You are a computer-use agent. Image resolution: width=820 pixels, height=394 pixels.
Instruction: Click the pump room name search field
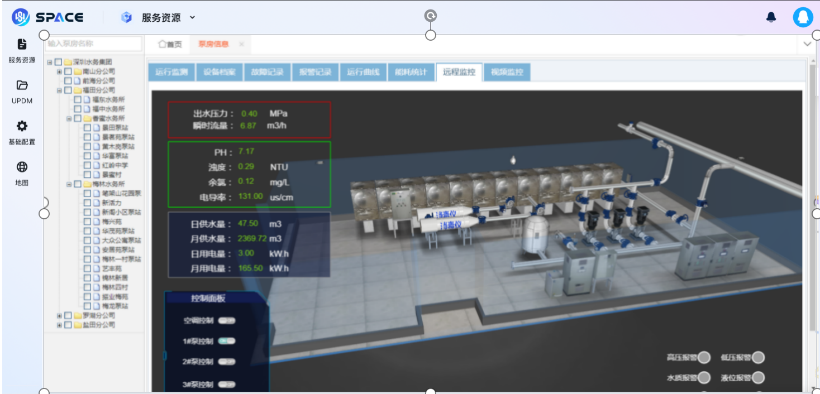coord(94,44)
